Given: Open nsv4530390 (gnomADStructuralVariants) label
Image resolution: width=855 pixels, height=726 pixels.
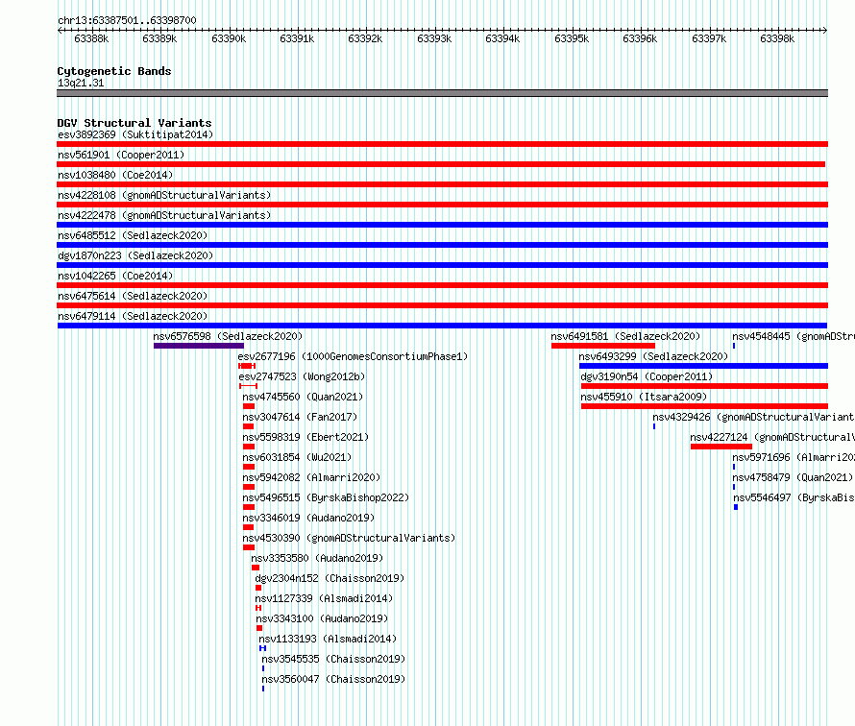Looking at the screenshot, I should [349, 538].
